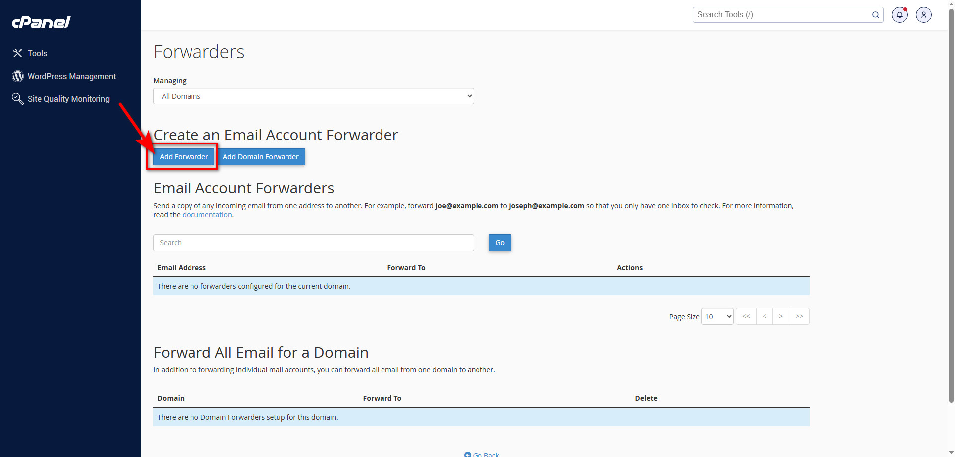This screenshot has width=955, height=457.
Task: Open the user account menu icon
Action: tap(923, 15)
